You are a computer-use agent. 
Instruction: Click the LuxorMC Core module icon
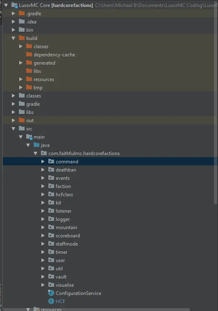coord(14,5)
